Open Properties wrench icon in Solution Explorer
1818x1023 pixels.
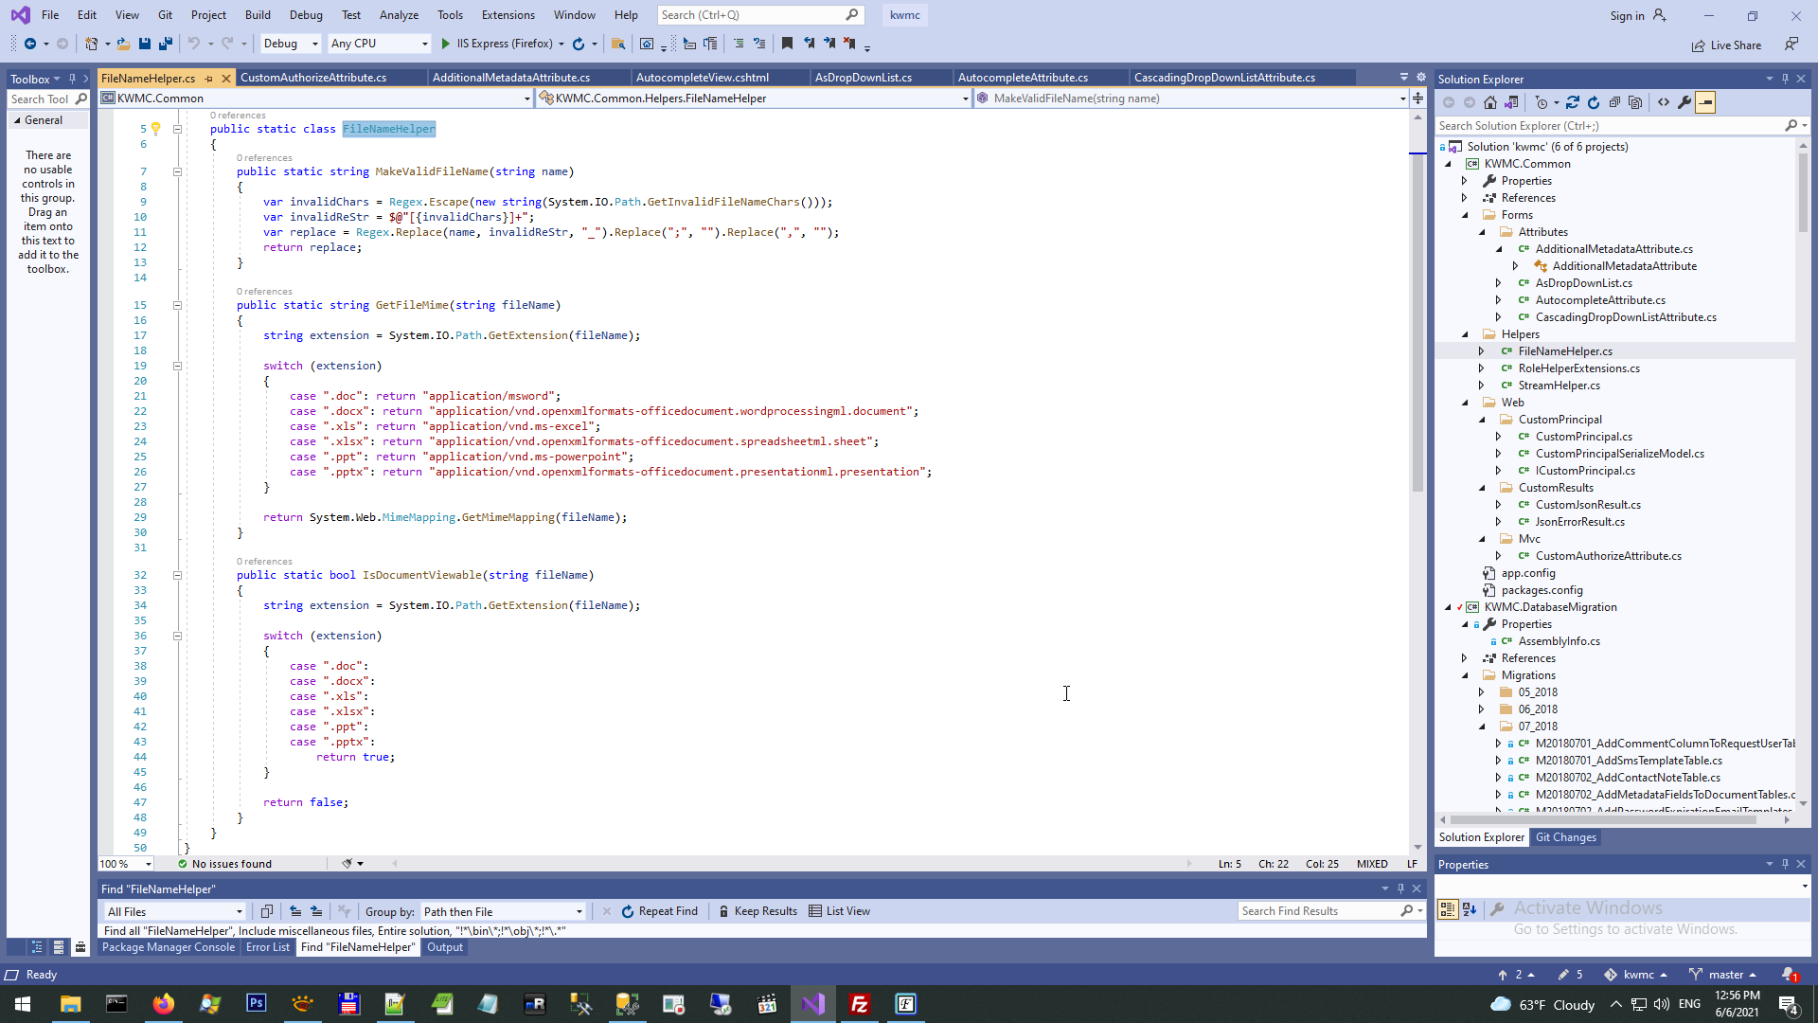pyautogui.click(x=1684, y=102)
